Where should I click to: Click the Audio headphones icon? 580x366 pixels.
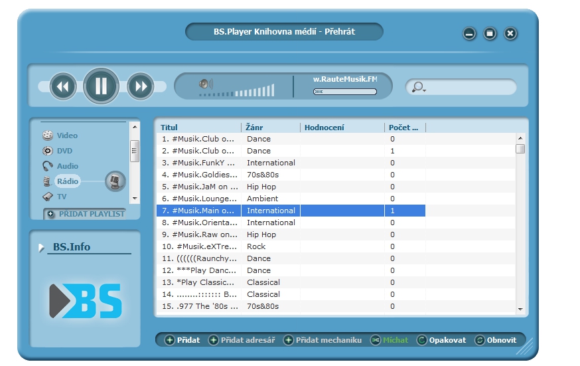coord(47,166)
